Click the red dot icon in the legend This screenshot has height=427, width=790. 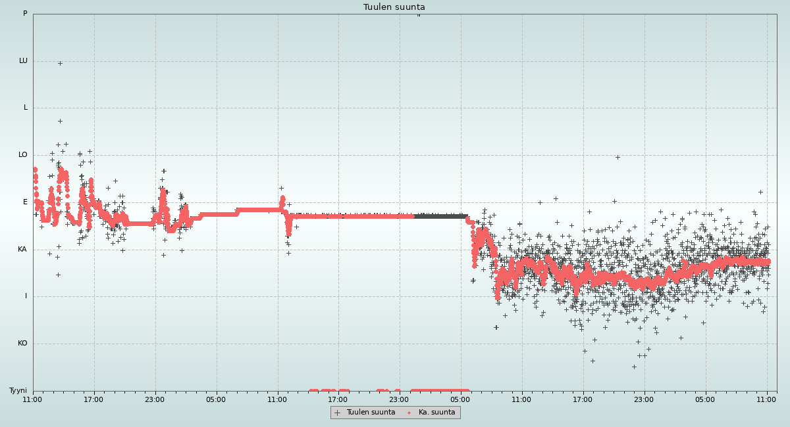(x=409, y=413)
